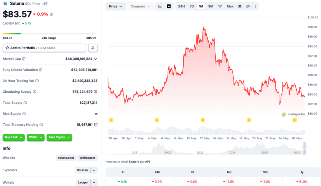Click the 14d -12.5% change cell

pos(229,182)
